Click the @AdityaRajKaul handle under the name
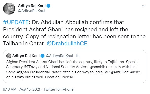The width and height of the screenshot is (150, 94). point(31,11)
